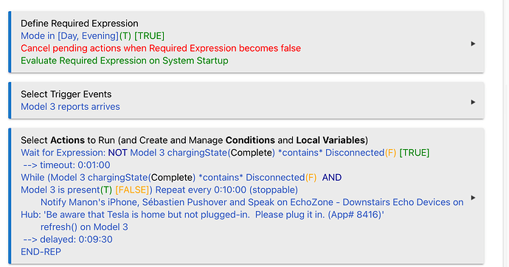Click the END-REP action line

click(41, 252)
